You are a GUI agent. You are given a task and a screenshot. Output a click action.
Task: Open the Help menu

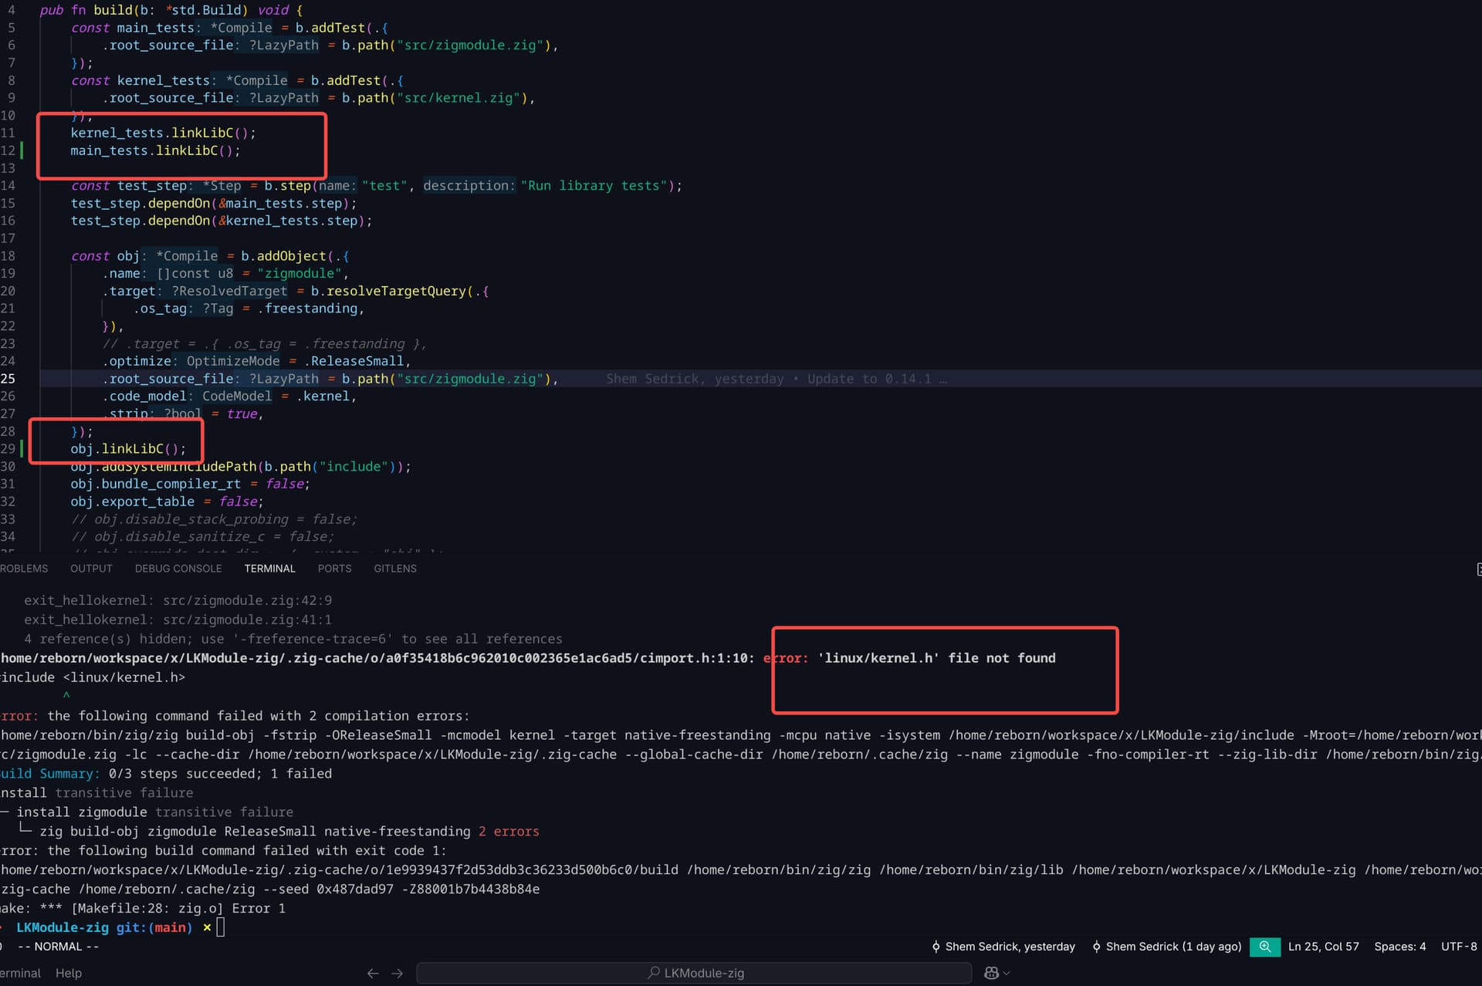point(68,973)
